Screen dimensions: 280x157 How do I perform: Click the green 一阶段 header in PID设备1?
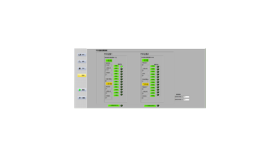click(x=109, y=61)
